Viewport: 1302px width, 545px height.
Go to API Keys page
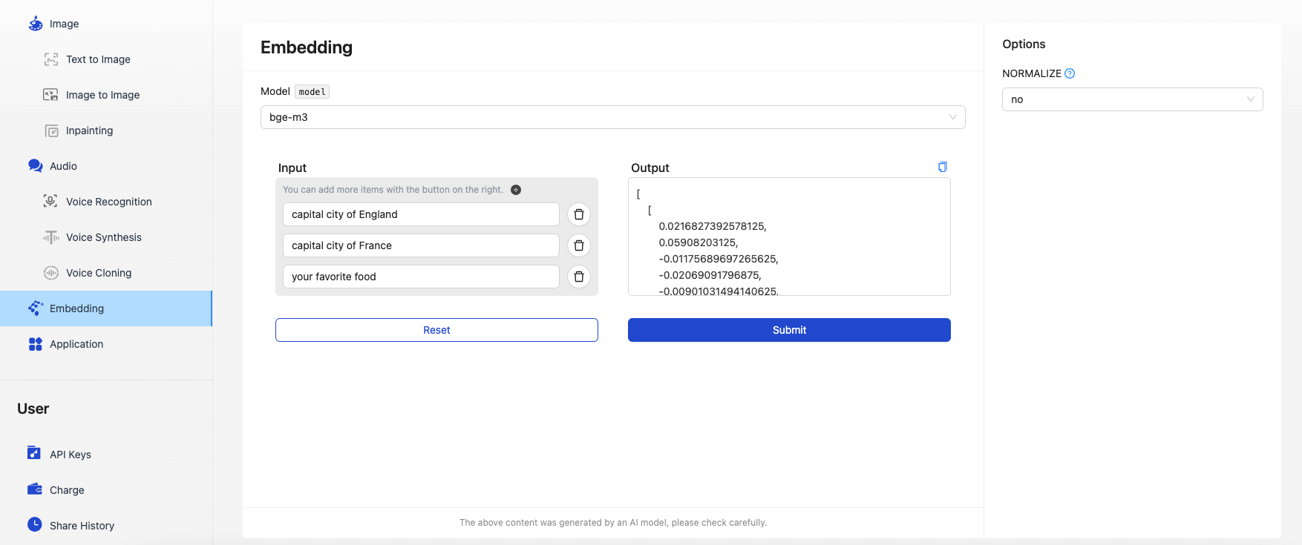click(70, 455)
